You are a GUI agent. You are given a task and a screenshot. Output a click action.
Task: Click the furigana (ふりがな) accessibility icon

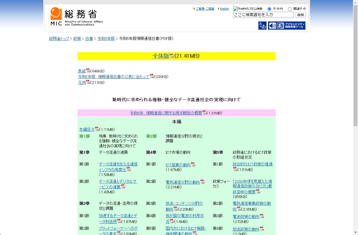[262, 26]
